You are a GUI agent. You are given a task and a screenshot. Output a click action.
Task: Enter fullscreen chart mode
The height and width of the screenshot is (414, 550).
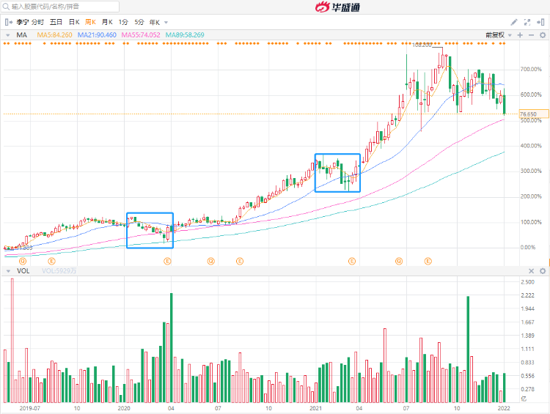(x=526, y=22)
